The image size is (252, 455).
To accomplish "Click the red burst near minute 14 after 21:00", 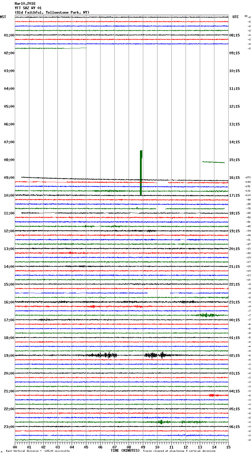I will click(x=213, y=395).
